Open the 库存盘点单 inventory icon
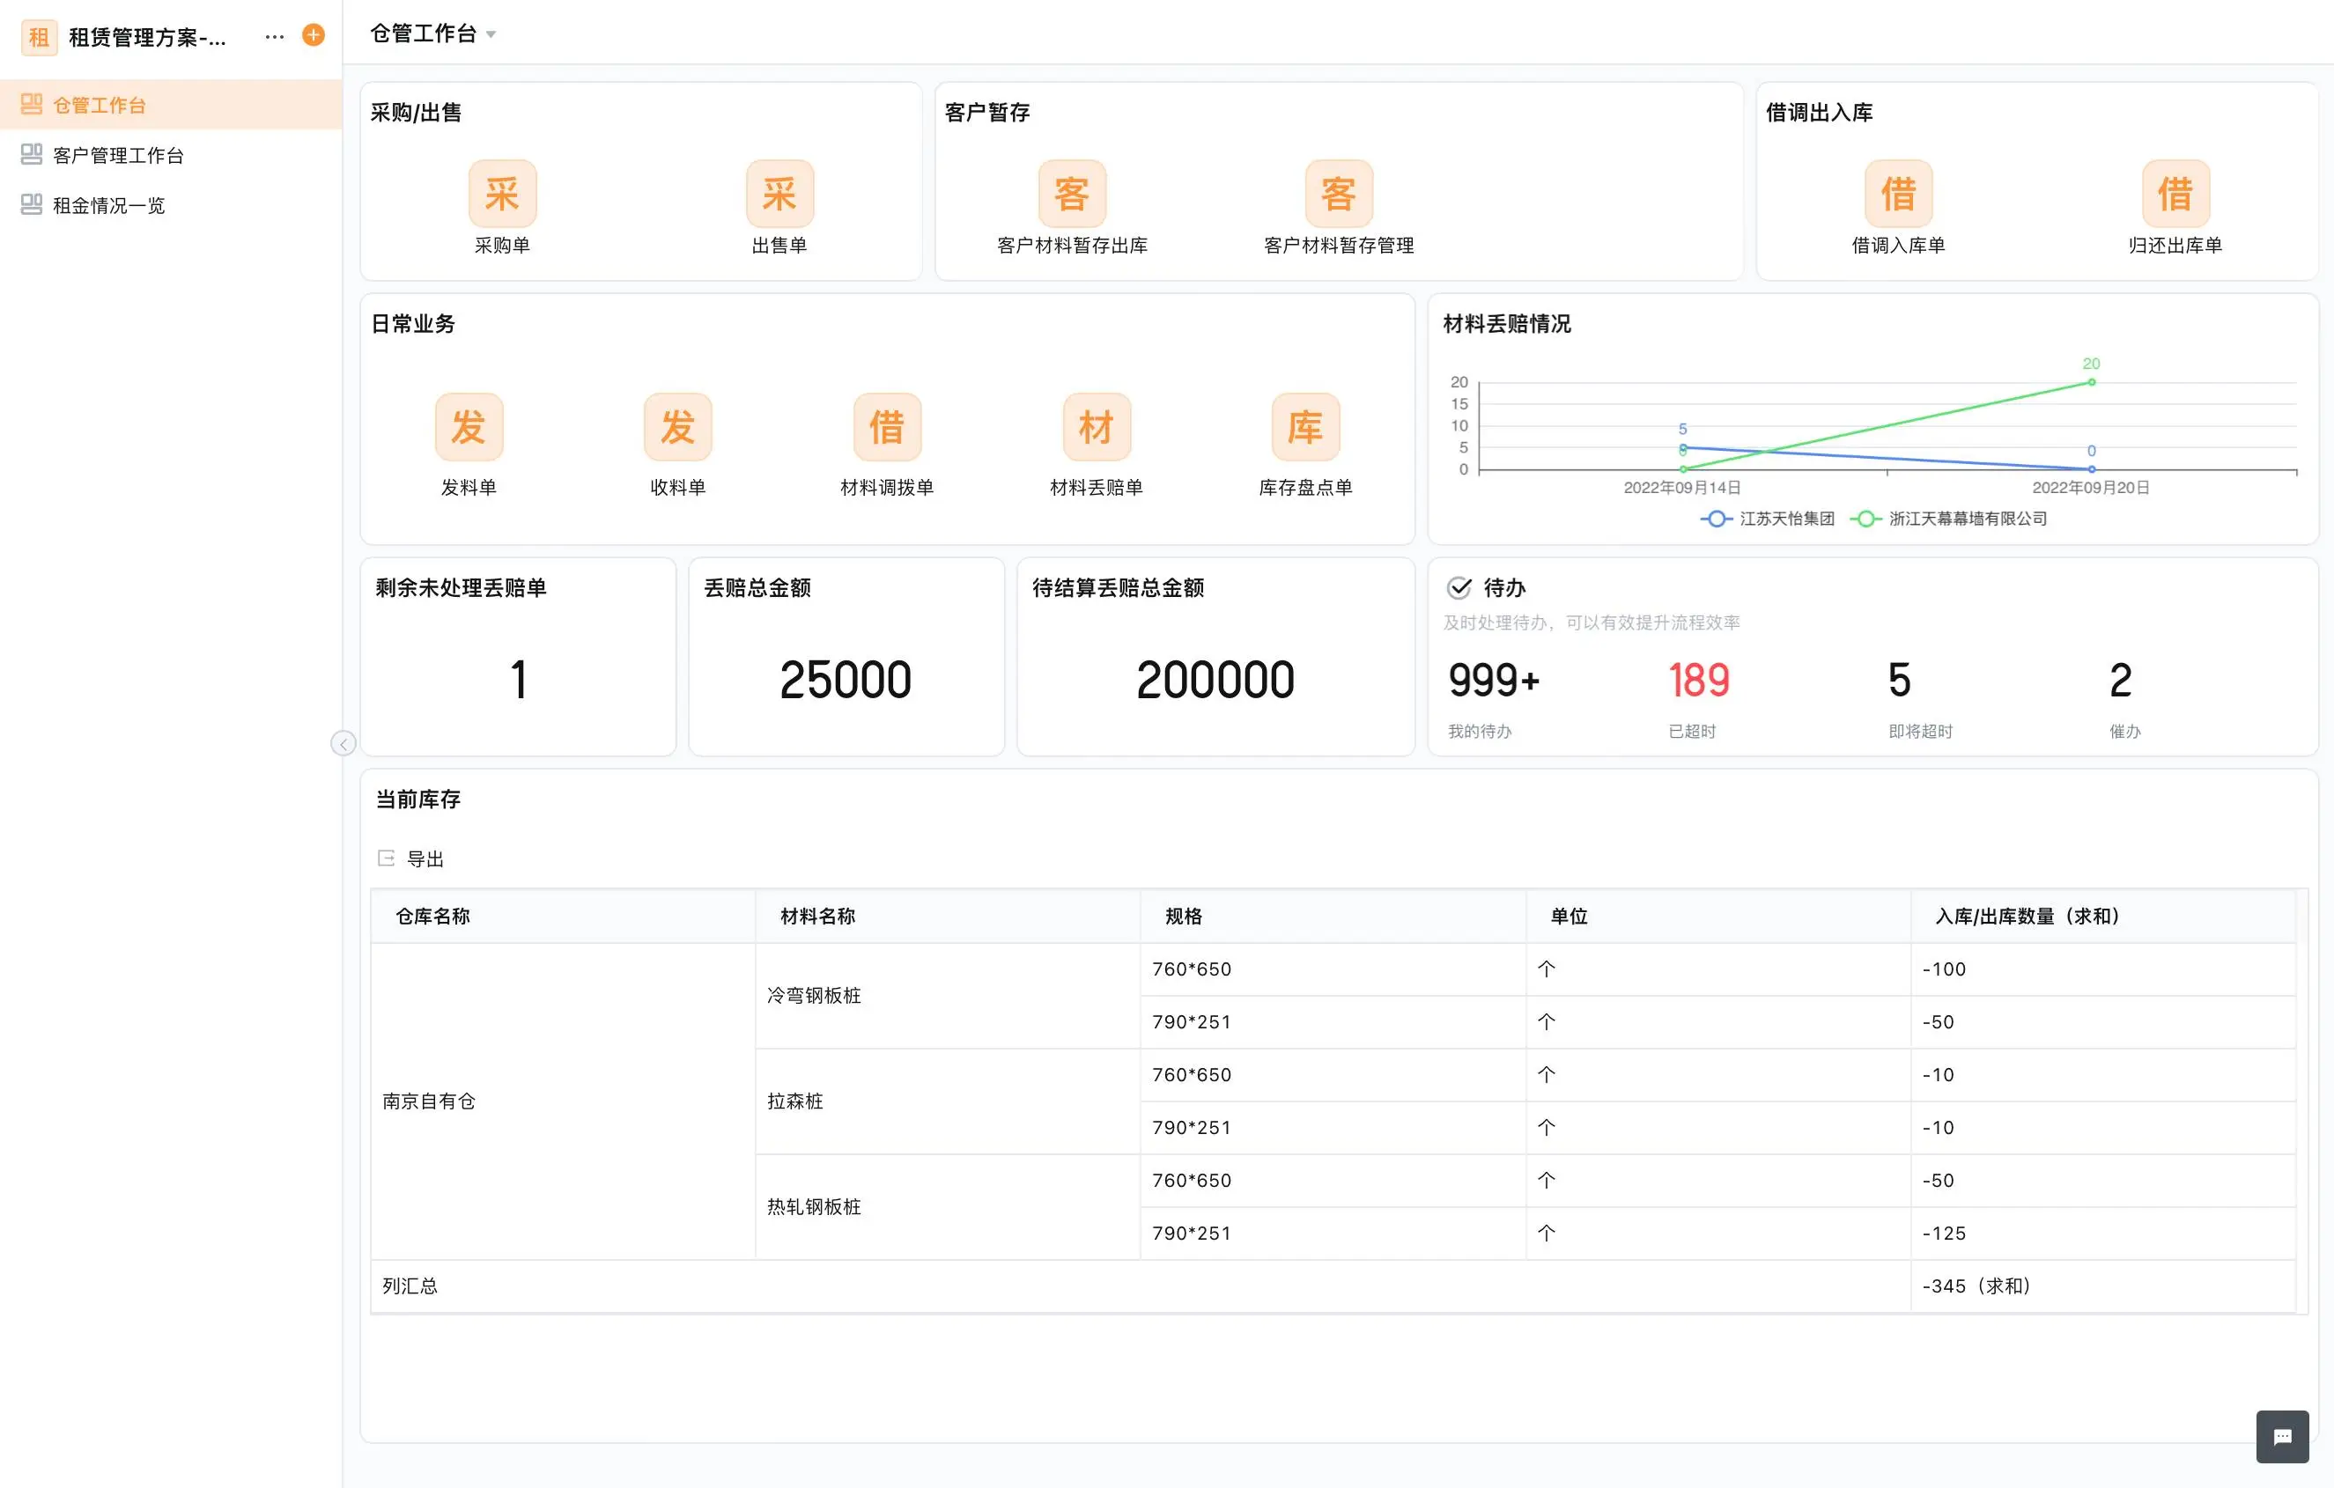 pyautogui.click(x=1305, y=427)
